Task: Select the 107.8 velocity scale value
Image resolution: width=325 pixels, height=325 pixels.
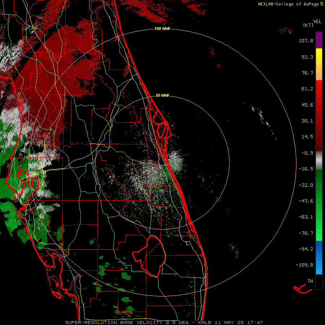Action: point(306,40)
